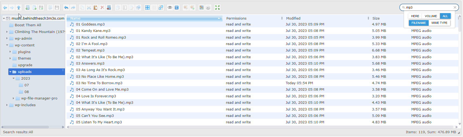
Task: Preview file with the eye icon
Action: click(170, 8)
